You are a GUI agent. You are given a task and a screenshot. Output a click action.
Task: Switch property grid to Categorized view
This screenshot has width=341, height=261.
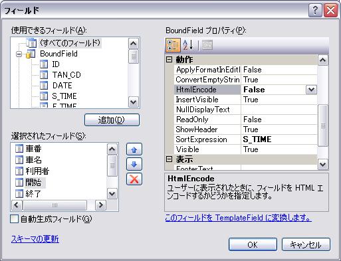coord(173,45)
